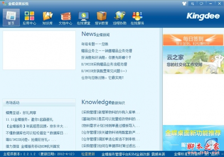This screenshot has width=224, height=157.
Task: Open 【金蝶服务】年底感恩回馈 activity
Action: click(37, 126)
